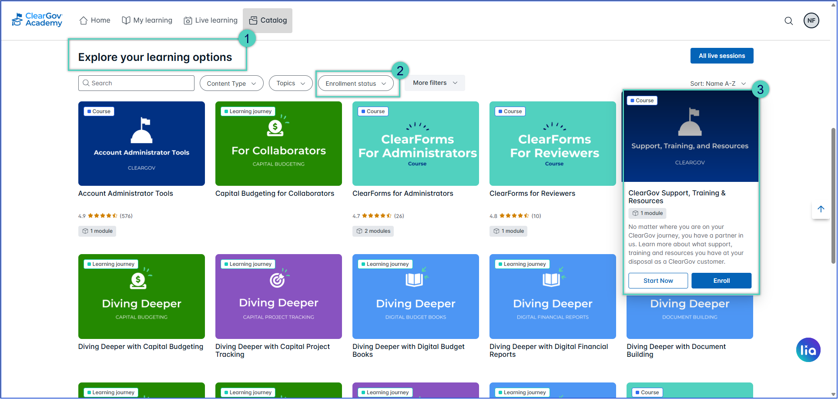Open the search magnifier icon in header
This screenshot has height=399, width=838.
click(x=788, y=21)
